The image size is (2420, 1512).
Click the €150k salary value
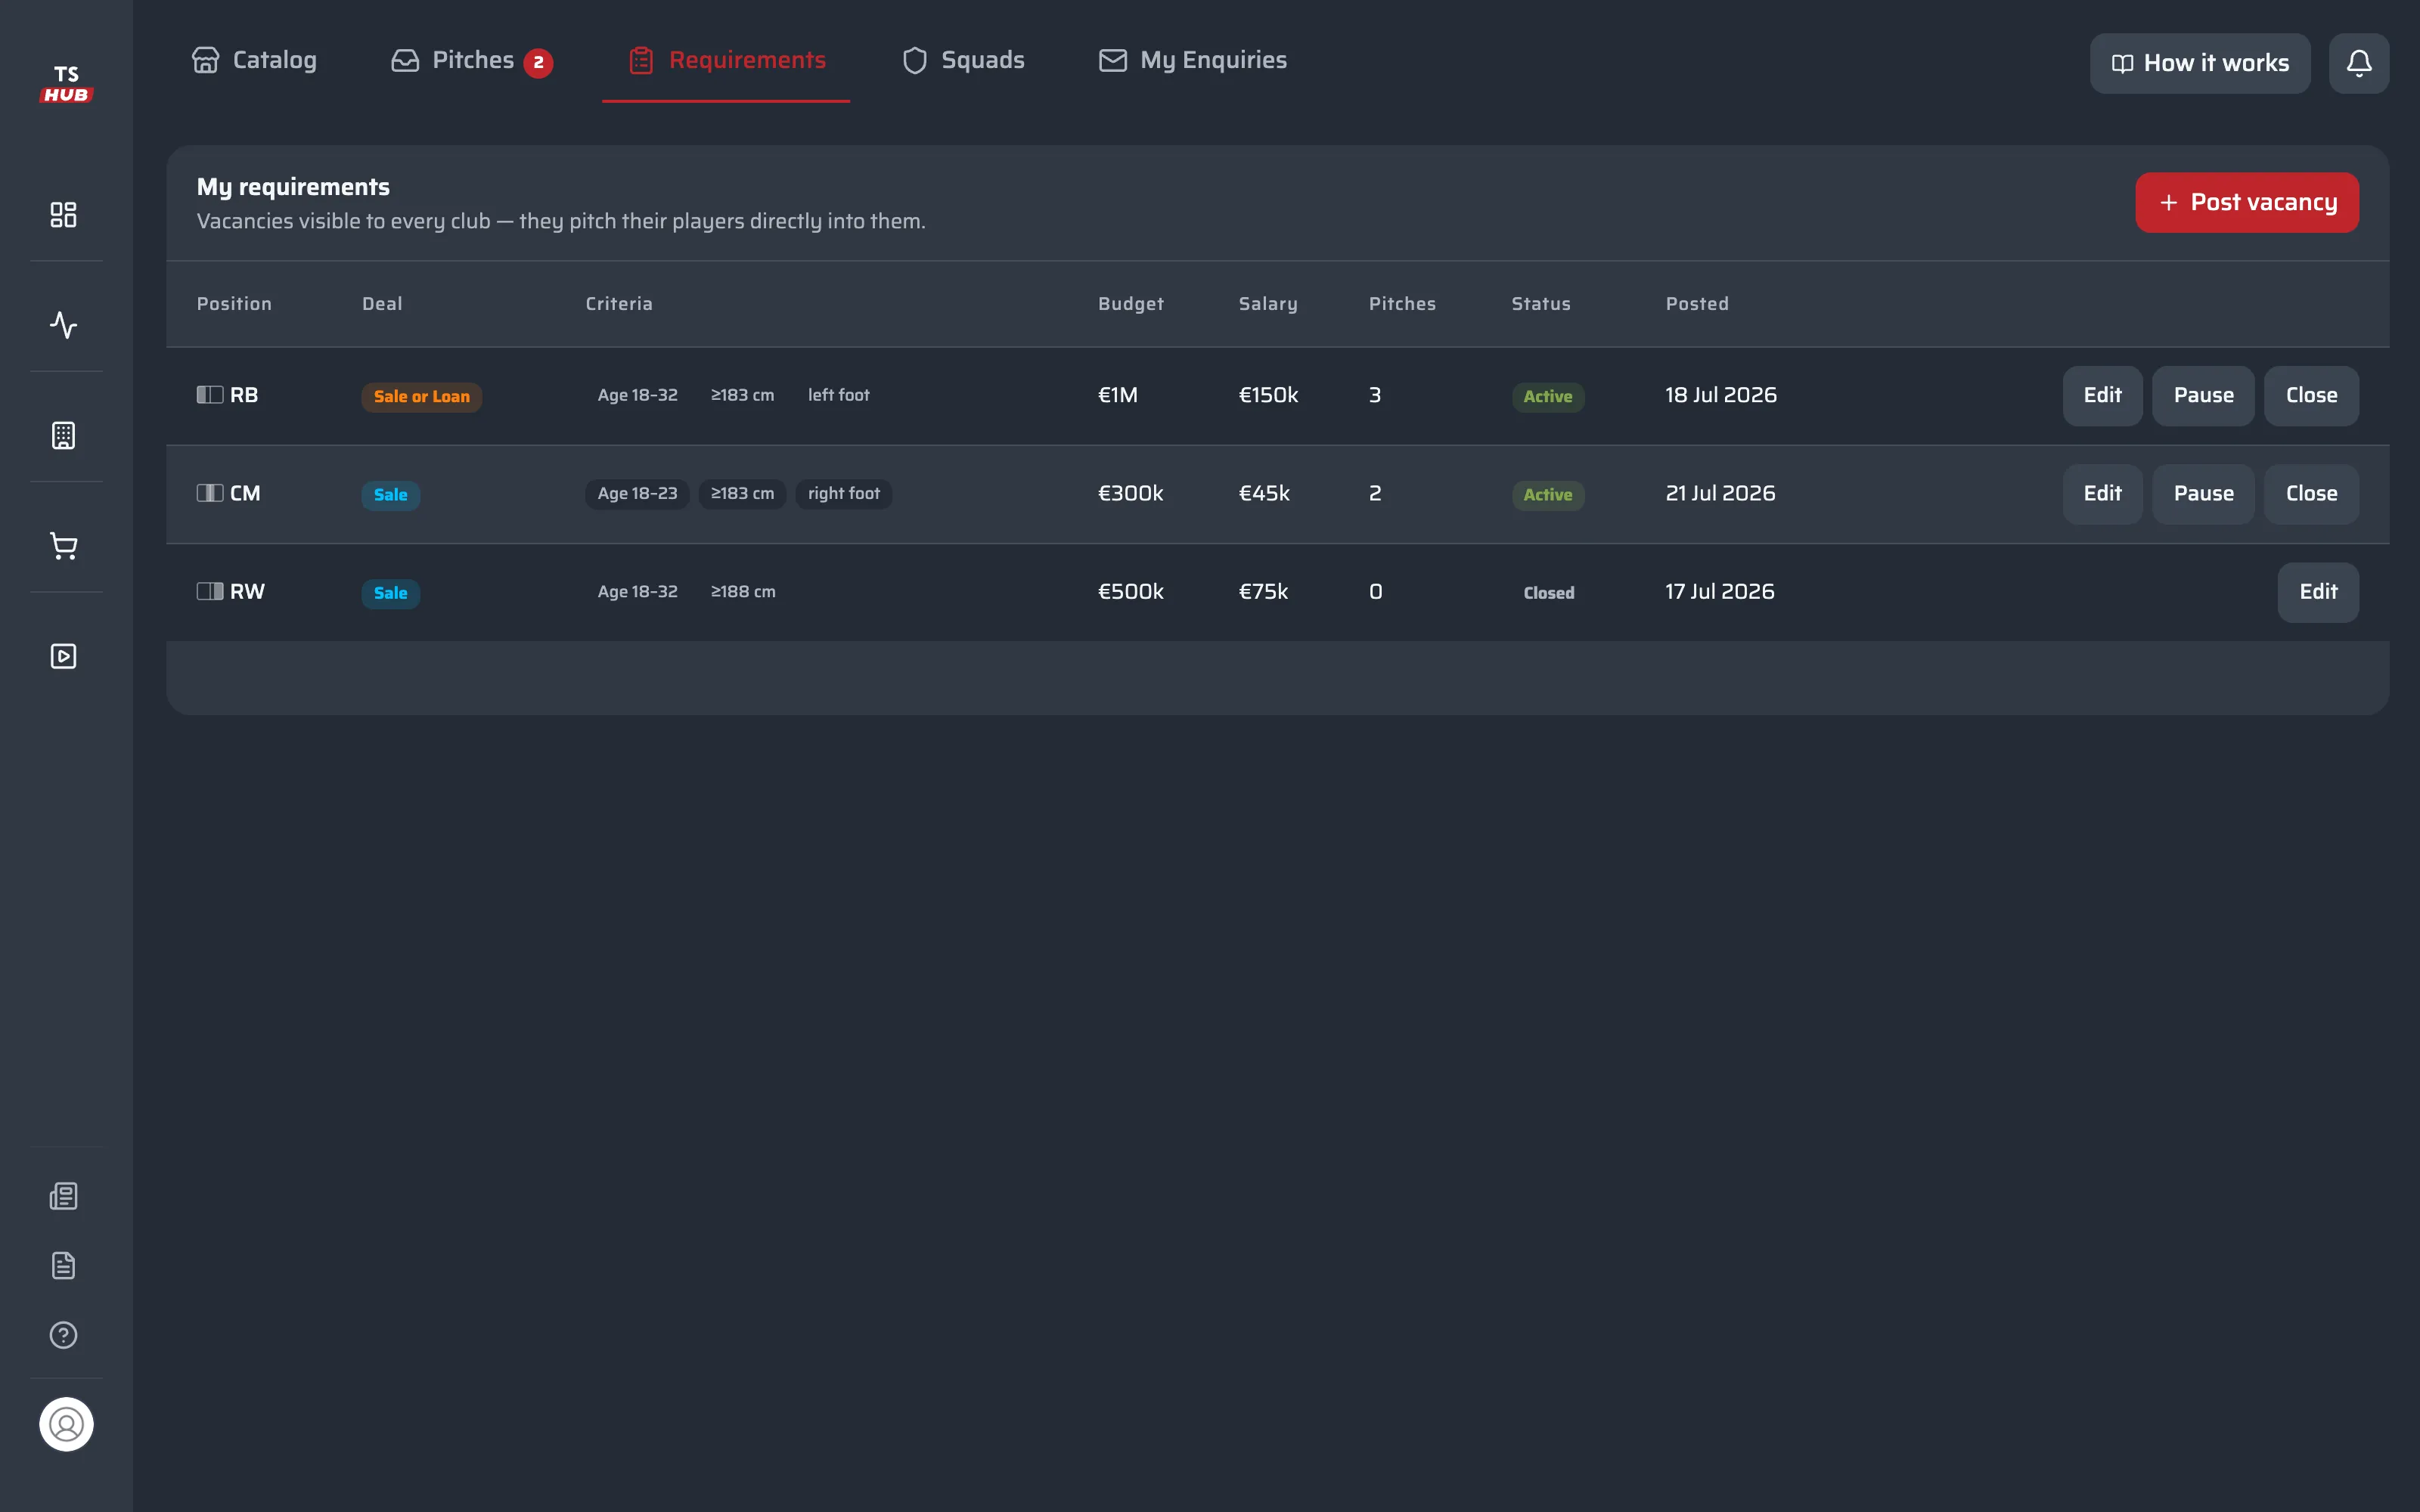pyautogui.click(x=1268, y=395)
